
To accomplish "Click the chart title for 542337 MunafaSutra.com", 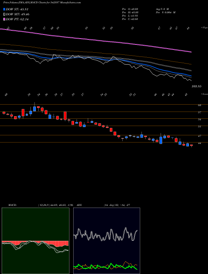I will (42, 3).
